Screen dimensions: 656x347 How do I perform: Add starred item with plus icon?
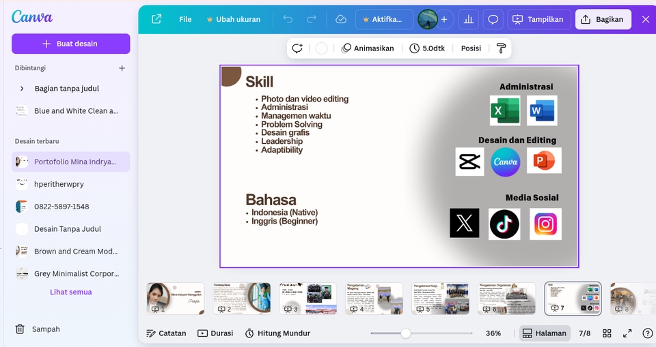[x=122, y=68]
